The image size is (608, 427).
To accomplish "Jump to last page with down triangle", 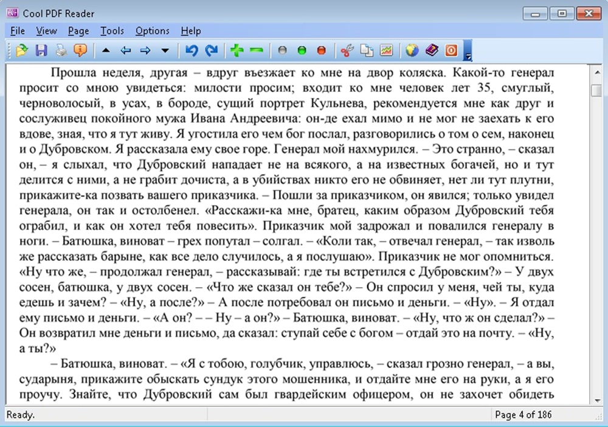I will (165, 51).
